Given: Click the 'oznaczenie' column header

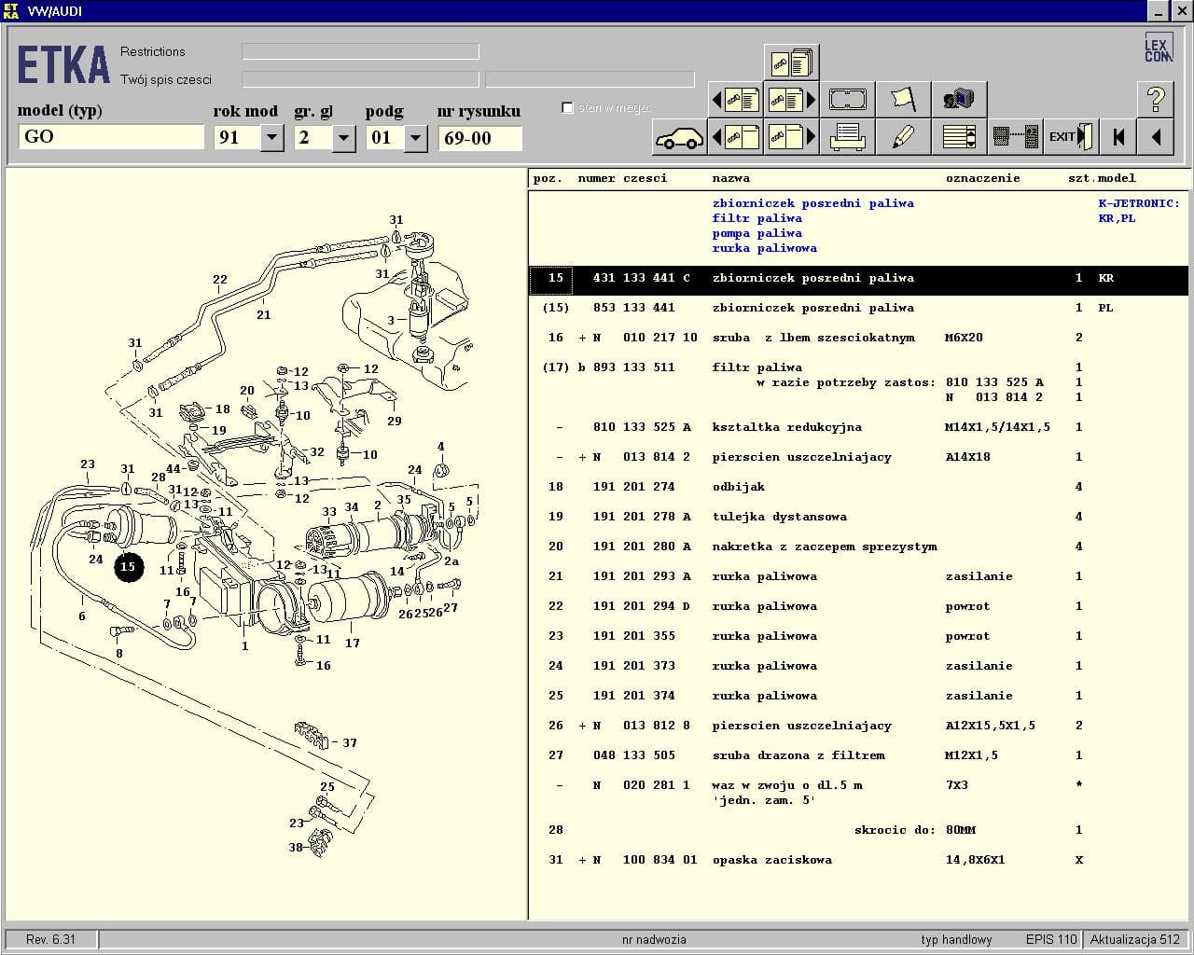Looking at the screenshot, I should tap(983, 178).
